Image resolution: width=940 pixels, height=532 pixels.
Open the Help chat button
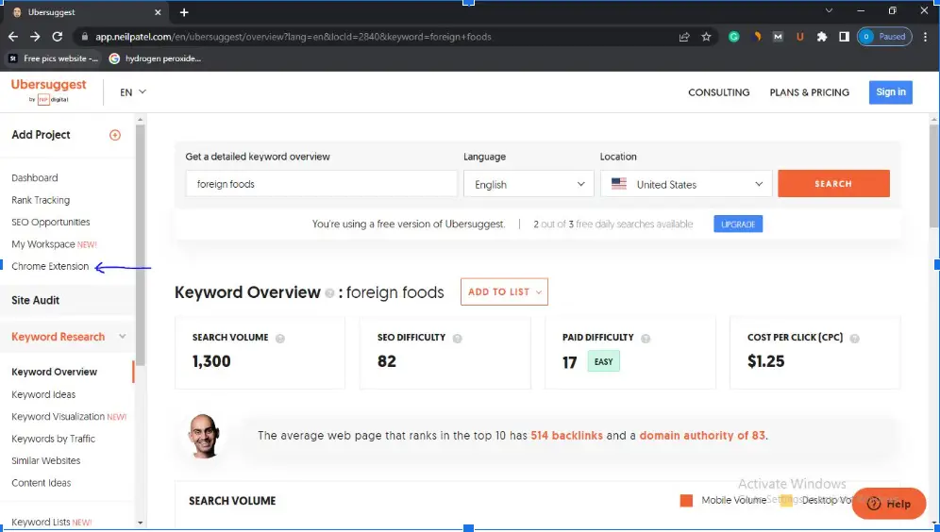click(889, 504)
